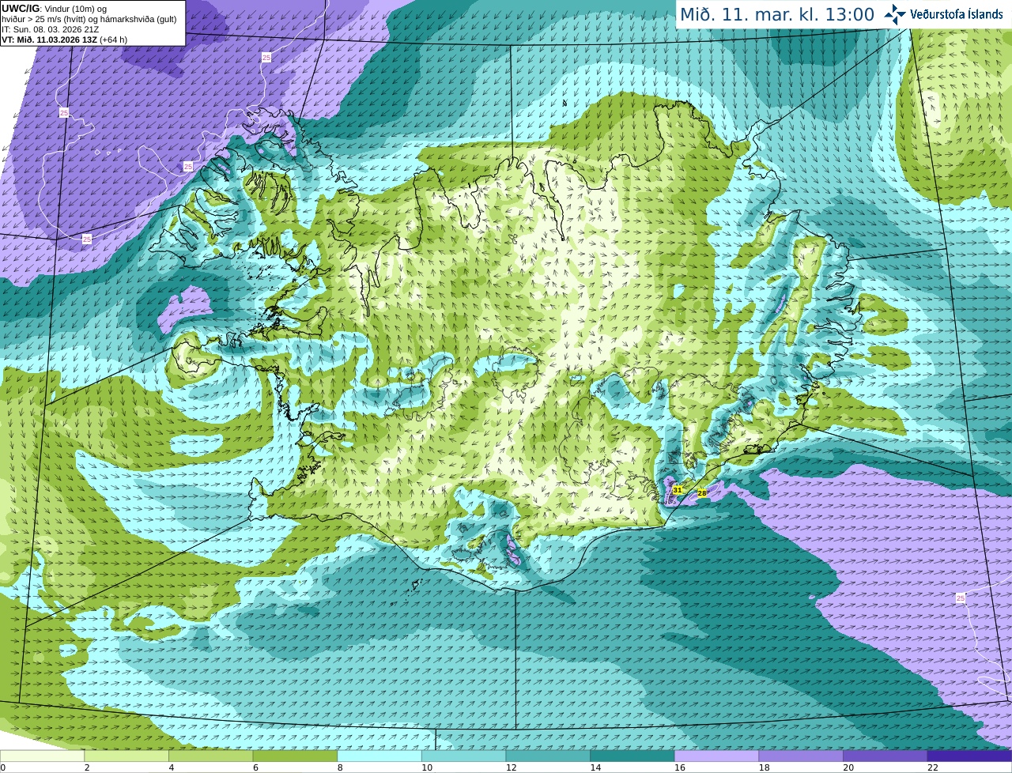This screenshot has height=773, width=1012.
Task: Click the yellow maximum gust label 31
Action: coord(678,490)
